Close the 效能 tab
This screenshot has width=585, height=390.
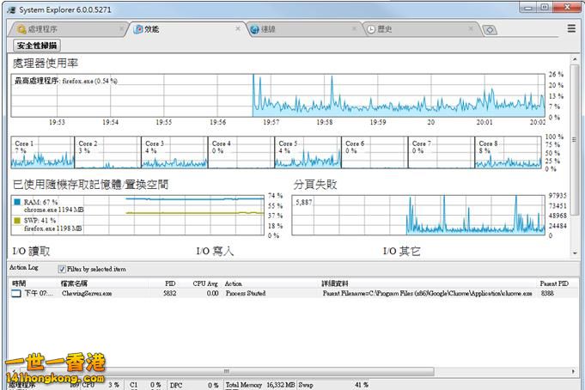[x=238, y=29]
